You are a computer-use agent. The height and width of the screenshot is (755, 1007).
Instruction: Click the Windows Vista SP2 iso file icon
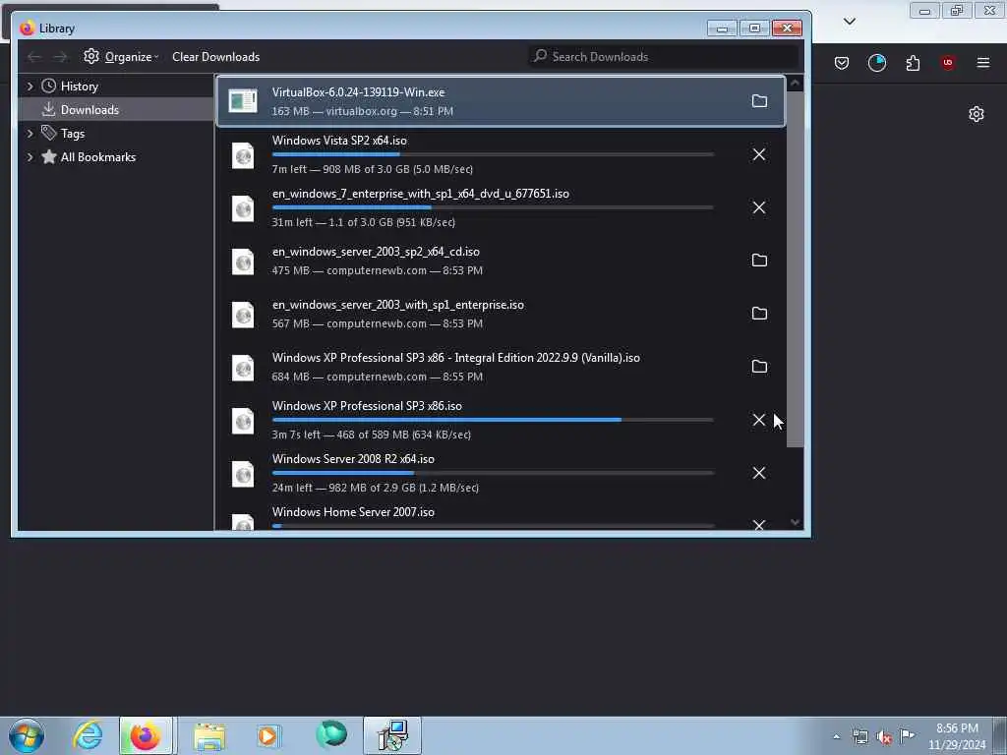243,155
